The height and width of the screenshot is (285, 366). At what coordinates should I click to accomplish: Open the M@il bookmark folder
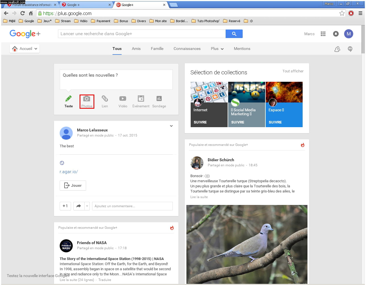coord(9,21)
